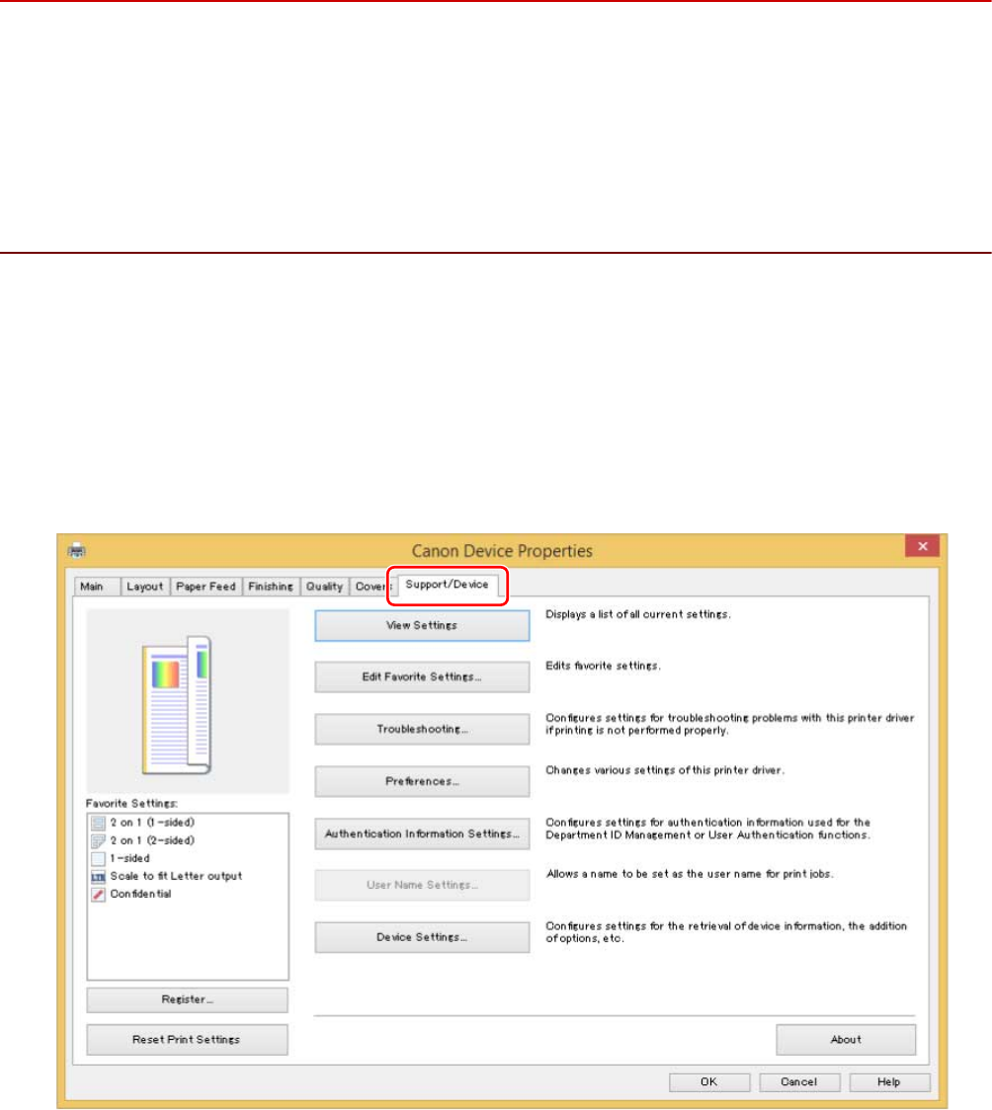Open the Troubleshooting dialog

click(x=422, y=729)
